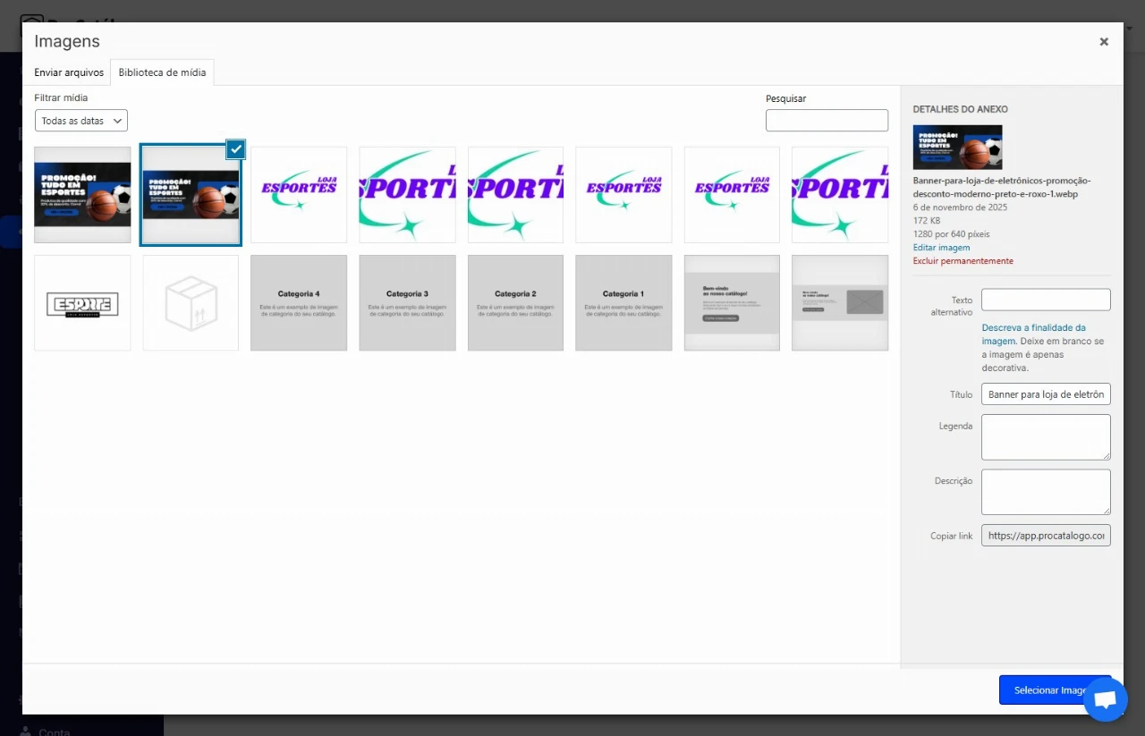Viewport: 1145px width, 736px height.
Task: Click Excluir permanentemente link
Action: pos(963,261)
